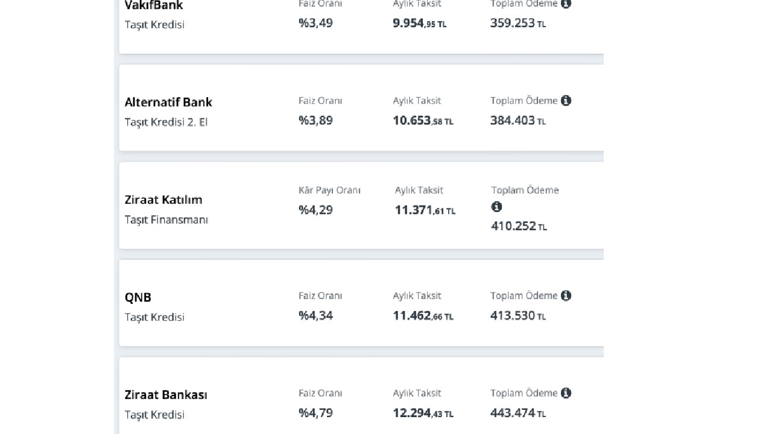
Task: Click info icon next to Alternatif Bank Toplam Ödeme
Action: click(x=566, y=101)
